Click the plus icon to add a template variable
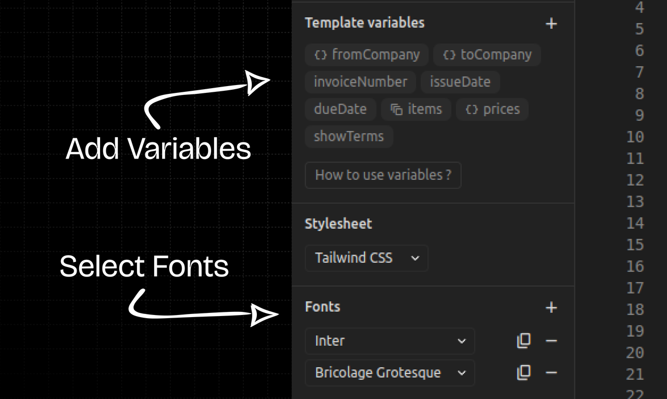This screenshot has width=667, height=399. click(551, 23)
